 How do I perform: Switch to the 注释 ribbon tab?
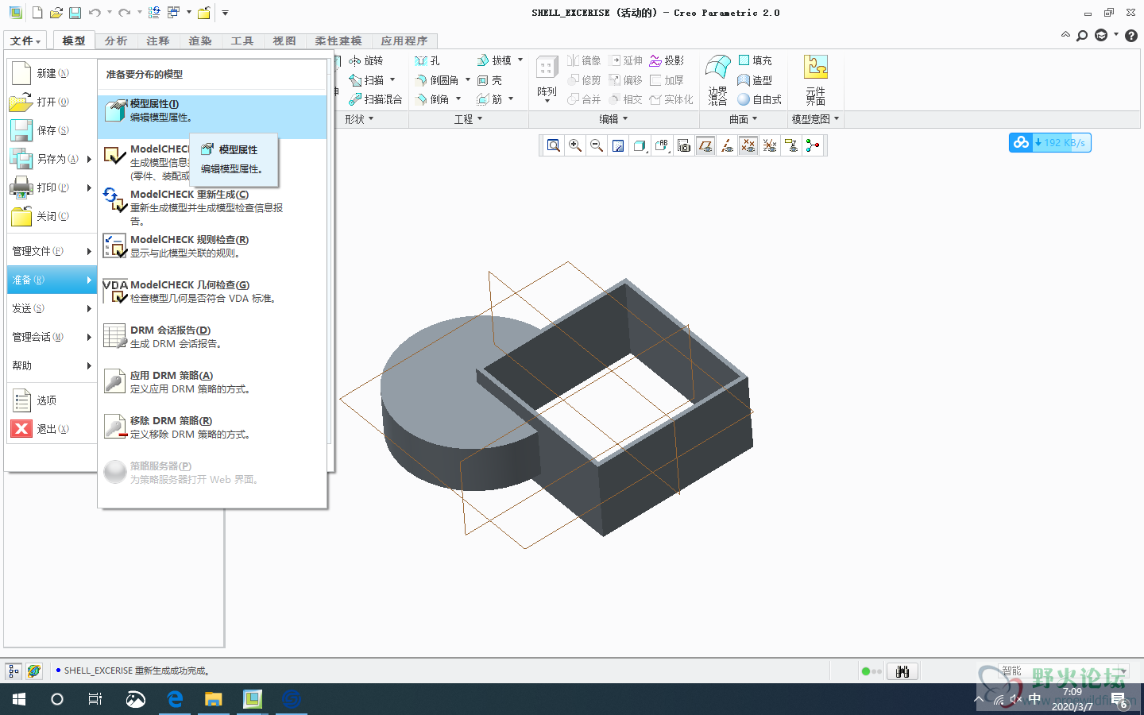pos(158,41)
